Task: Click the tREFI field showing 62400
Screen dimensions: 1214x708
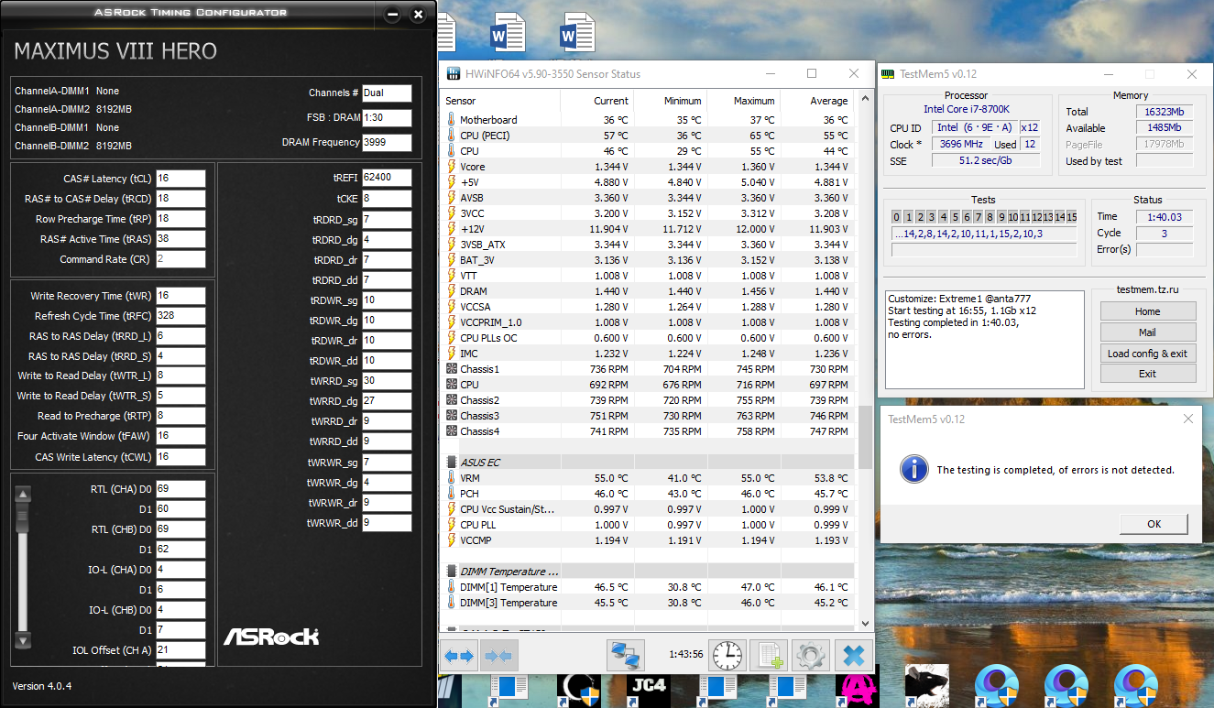Action: (x=387, y=178)
